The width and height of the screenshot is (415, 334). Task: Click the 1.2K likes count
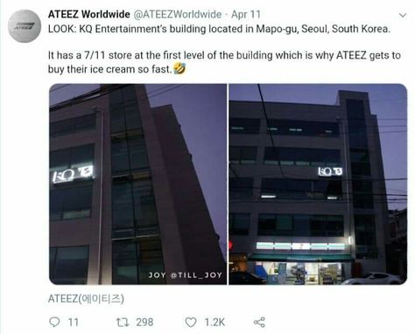[215, 323]
